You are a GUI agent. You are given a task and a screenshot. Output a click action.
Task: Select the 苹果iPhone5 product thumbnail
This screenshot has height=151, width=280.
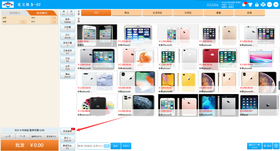(137, 36)
